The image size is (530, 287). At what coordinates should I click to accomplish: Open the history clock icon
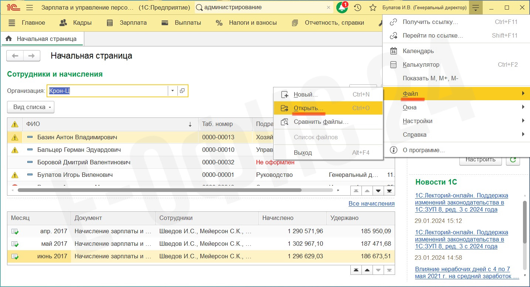[357, 7]
